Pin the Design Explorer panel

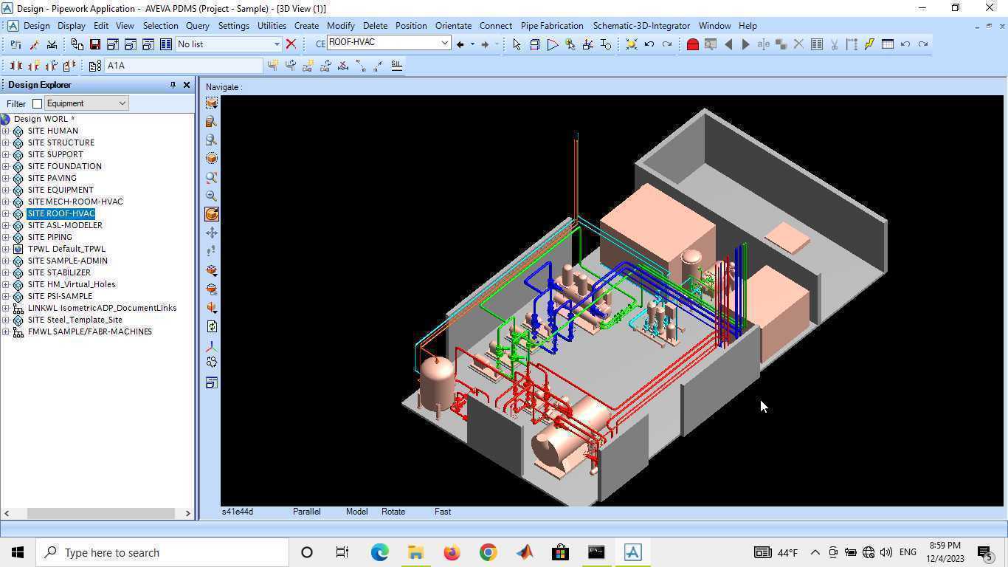[173, 85]
